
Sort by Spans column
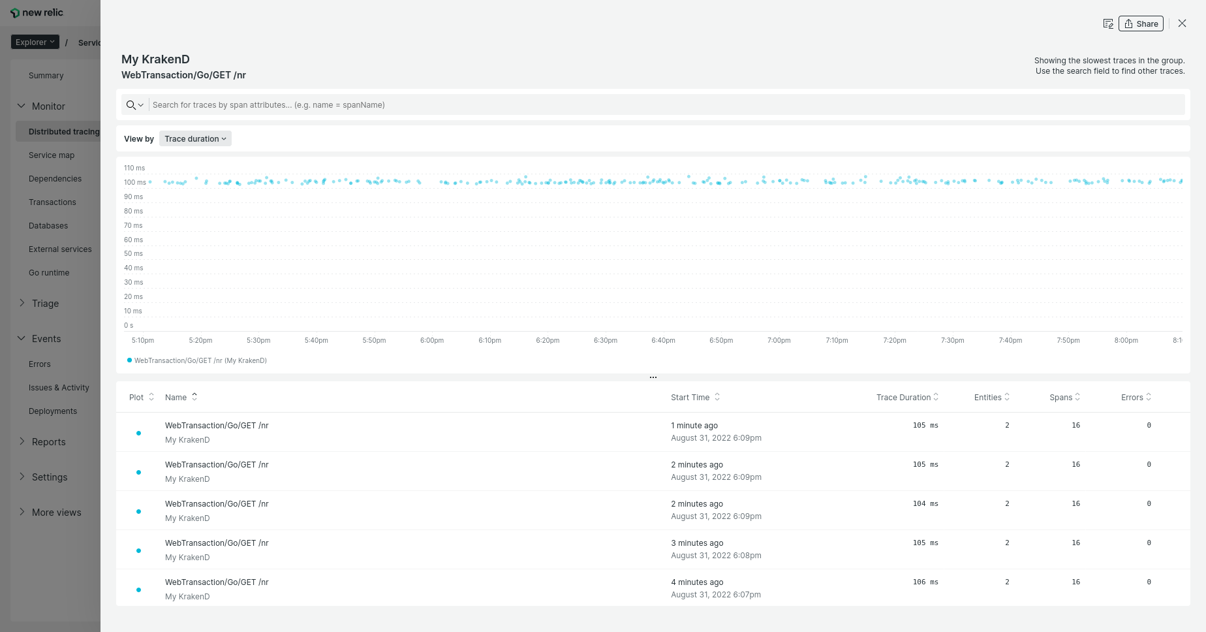click(1064, 397)
